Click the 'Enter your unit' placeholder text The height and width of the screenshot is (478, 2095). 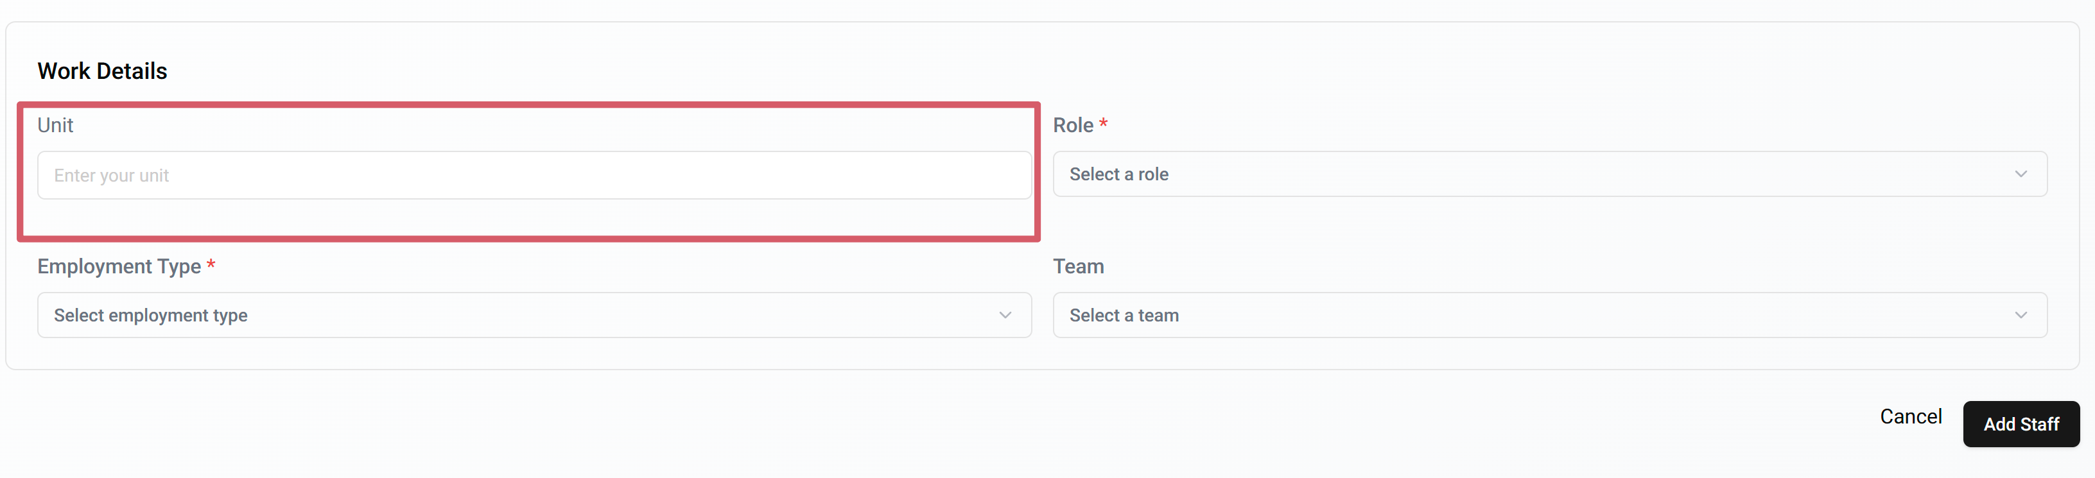[112, 176]
